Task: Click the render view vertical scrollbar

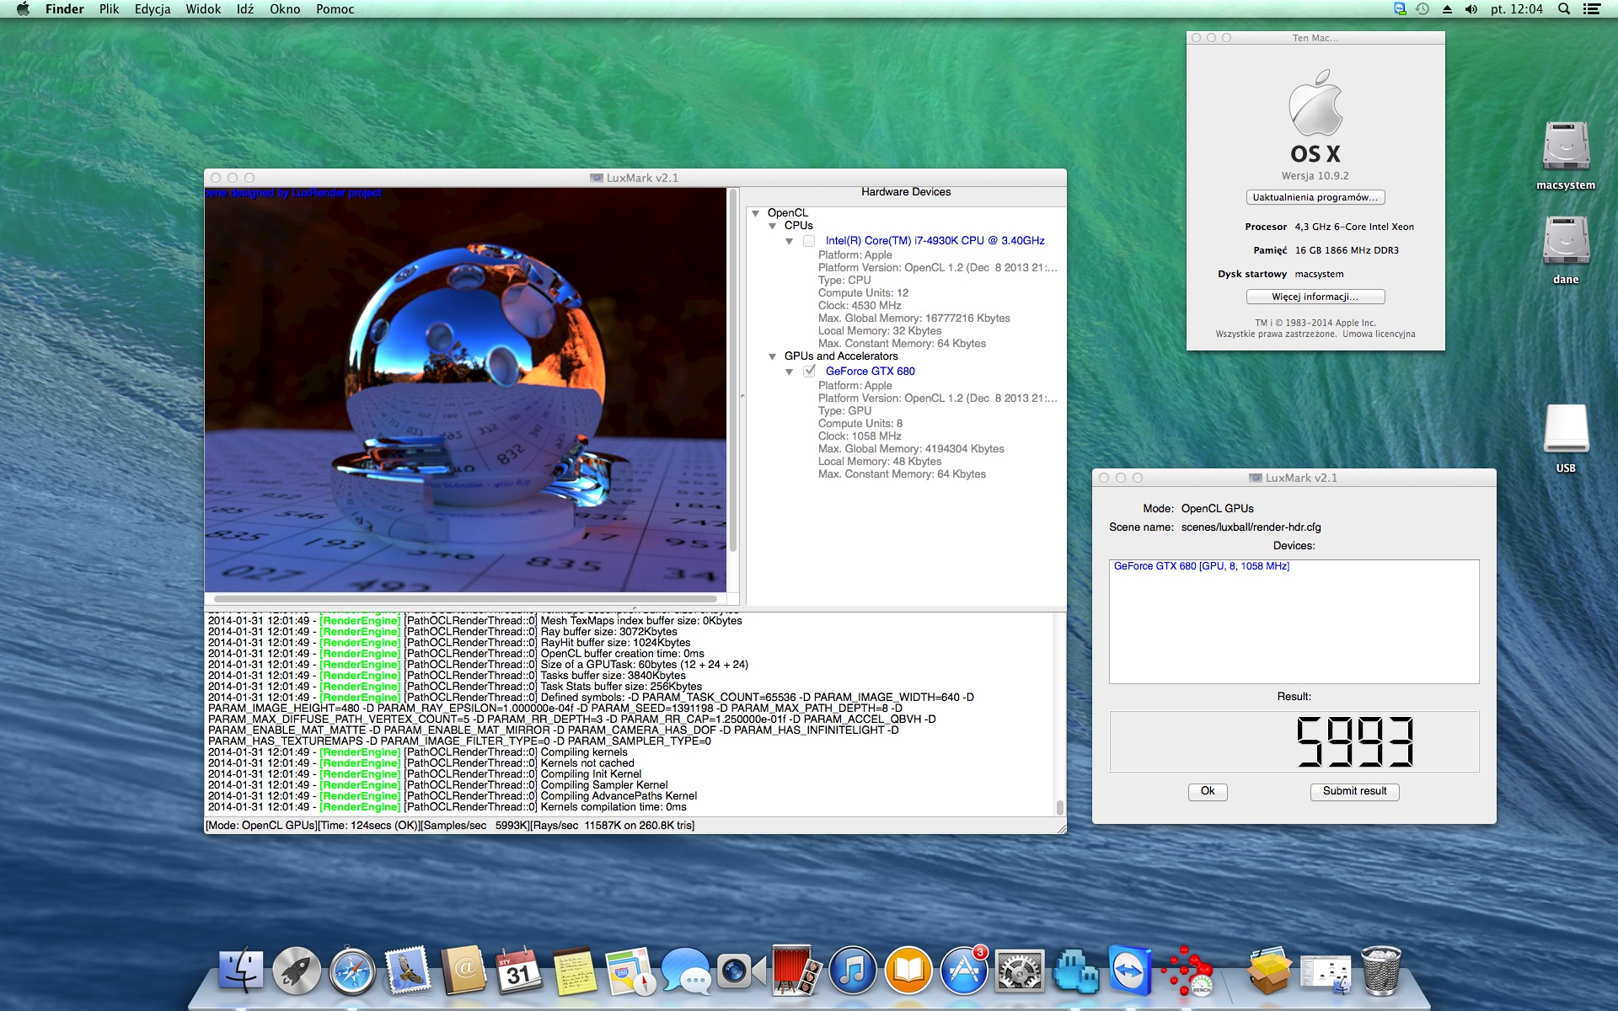Action: [733, 372]
